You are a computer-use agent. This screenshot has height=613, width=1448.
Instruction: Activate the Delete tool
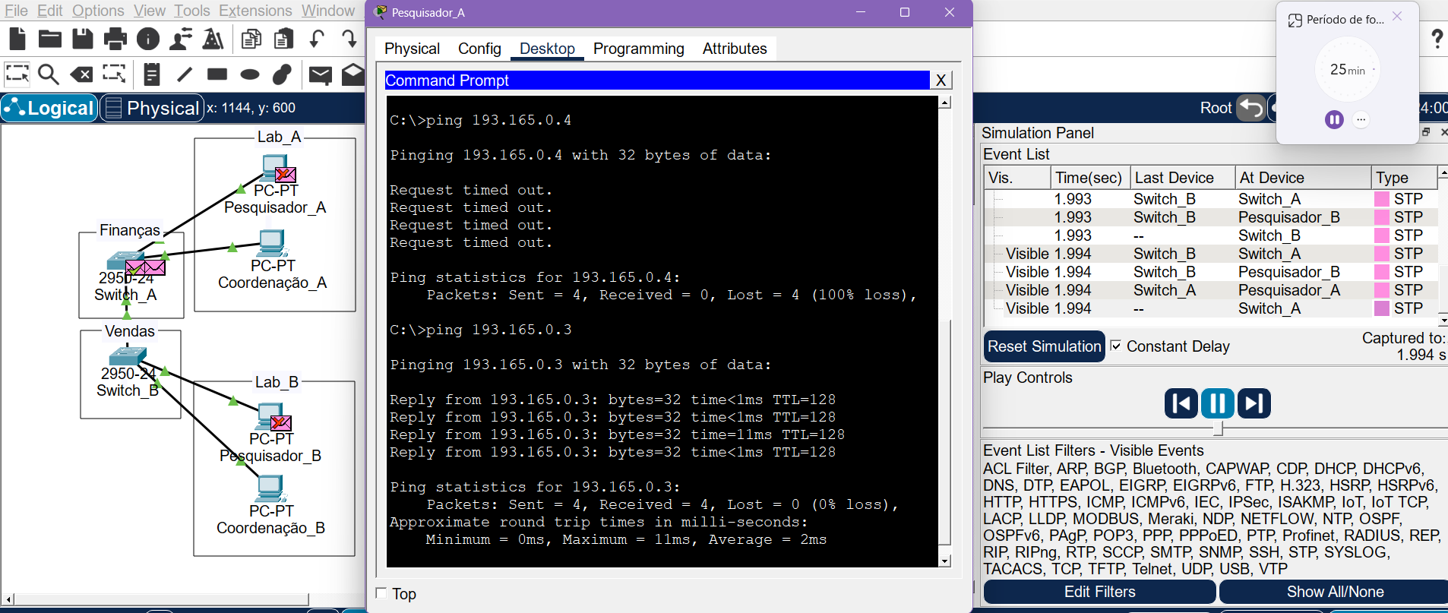[81, 74]
